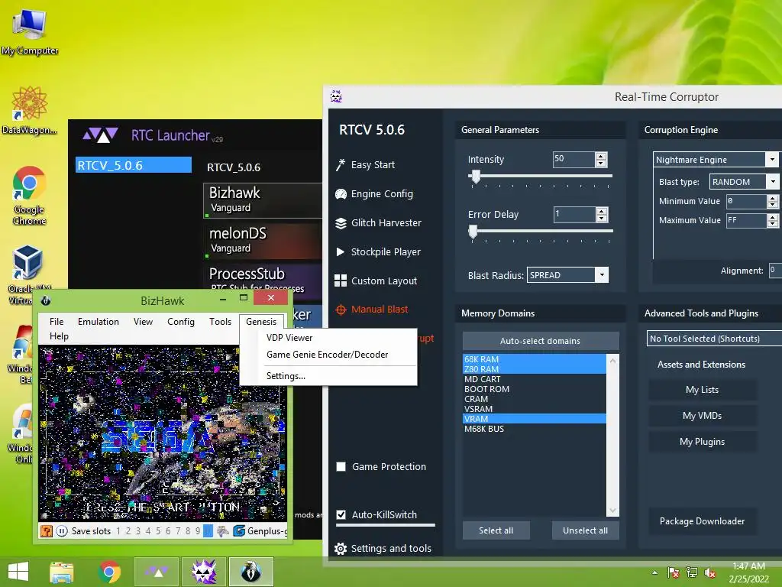Click Intensity slider handle
The image size is (782, 587).
point(476,176)
